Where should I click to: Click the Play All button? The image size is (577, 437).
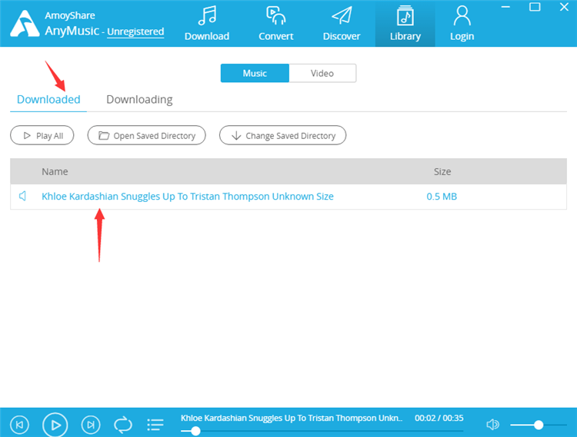(x=42, y=135)
